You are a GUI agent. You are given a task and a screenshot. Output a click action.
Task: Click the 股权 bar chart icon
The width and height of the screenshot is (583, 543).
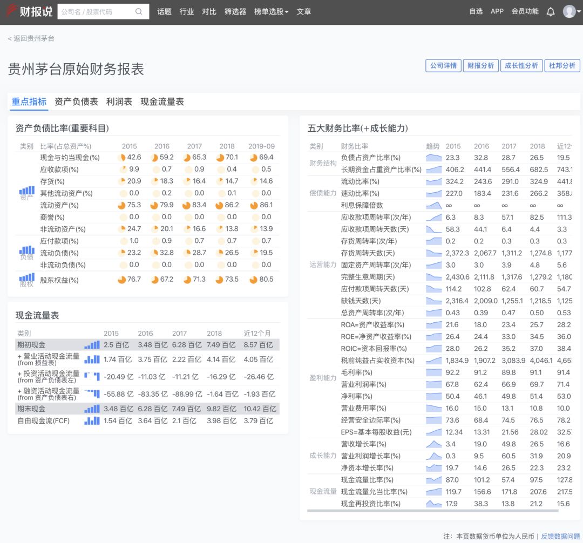click(x=27, y=277)
